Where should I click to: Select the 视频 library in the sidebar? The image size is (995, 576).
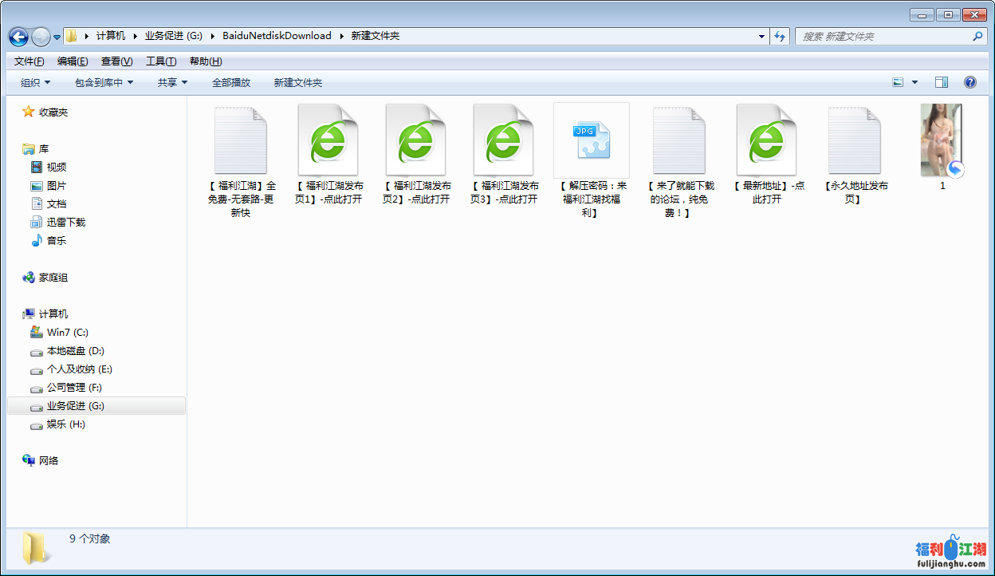(56, 167)
